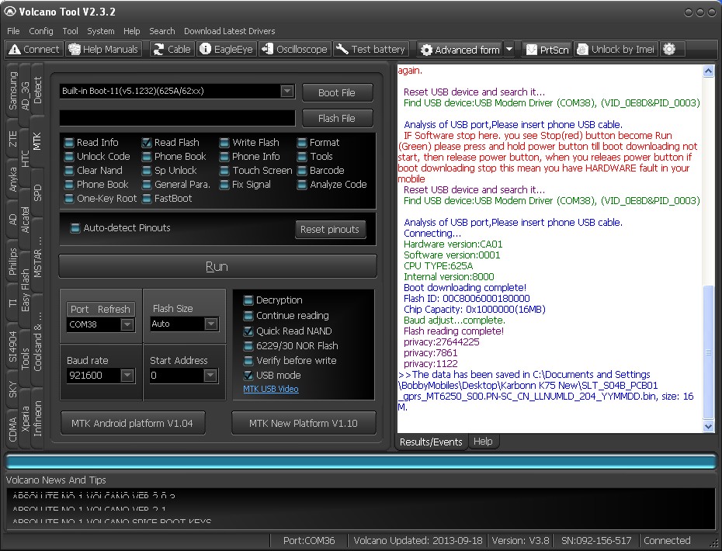Open the Flash Size Auto dropdown

pos(211,324)
